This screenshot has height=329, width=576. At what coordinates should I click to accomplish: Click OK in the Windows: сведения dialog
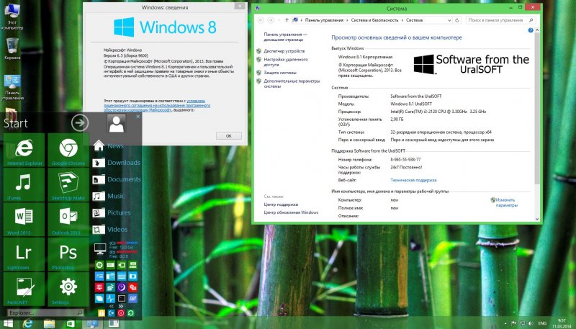click(x=228, y=136)
